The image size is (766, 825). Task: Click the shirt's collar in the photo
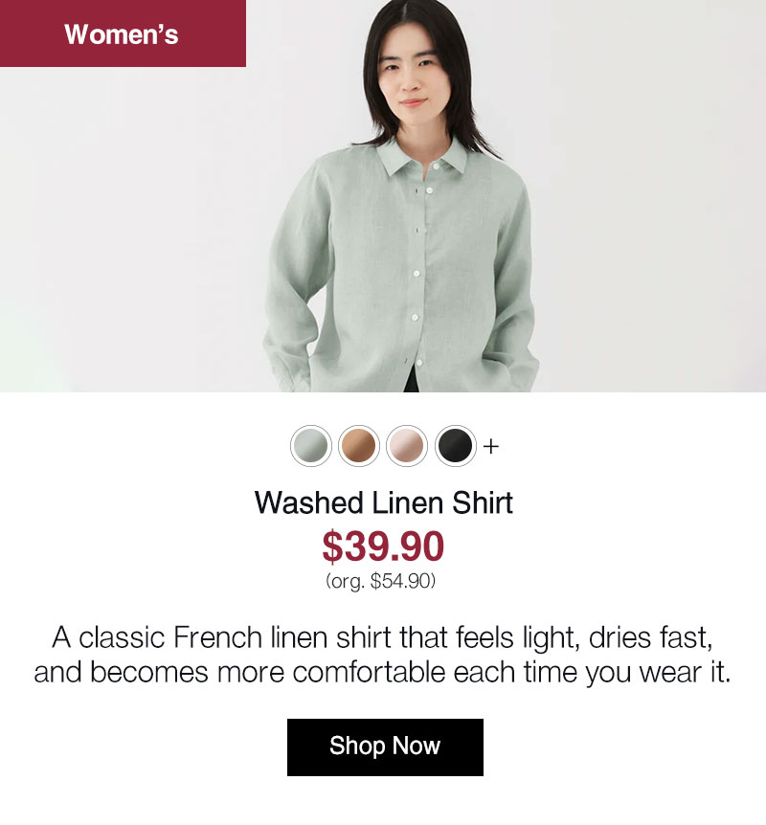pyautogui.click(x=423, y=157)
